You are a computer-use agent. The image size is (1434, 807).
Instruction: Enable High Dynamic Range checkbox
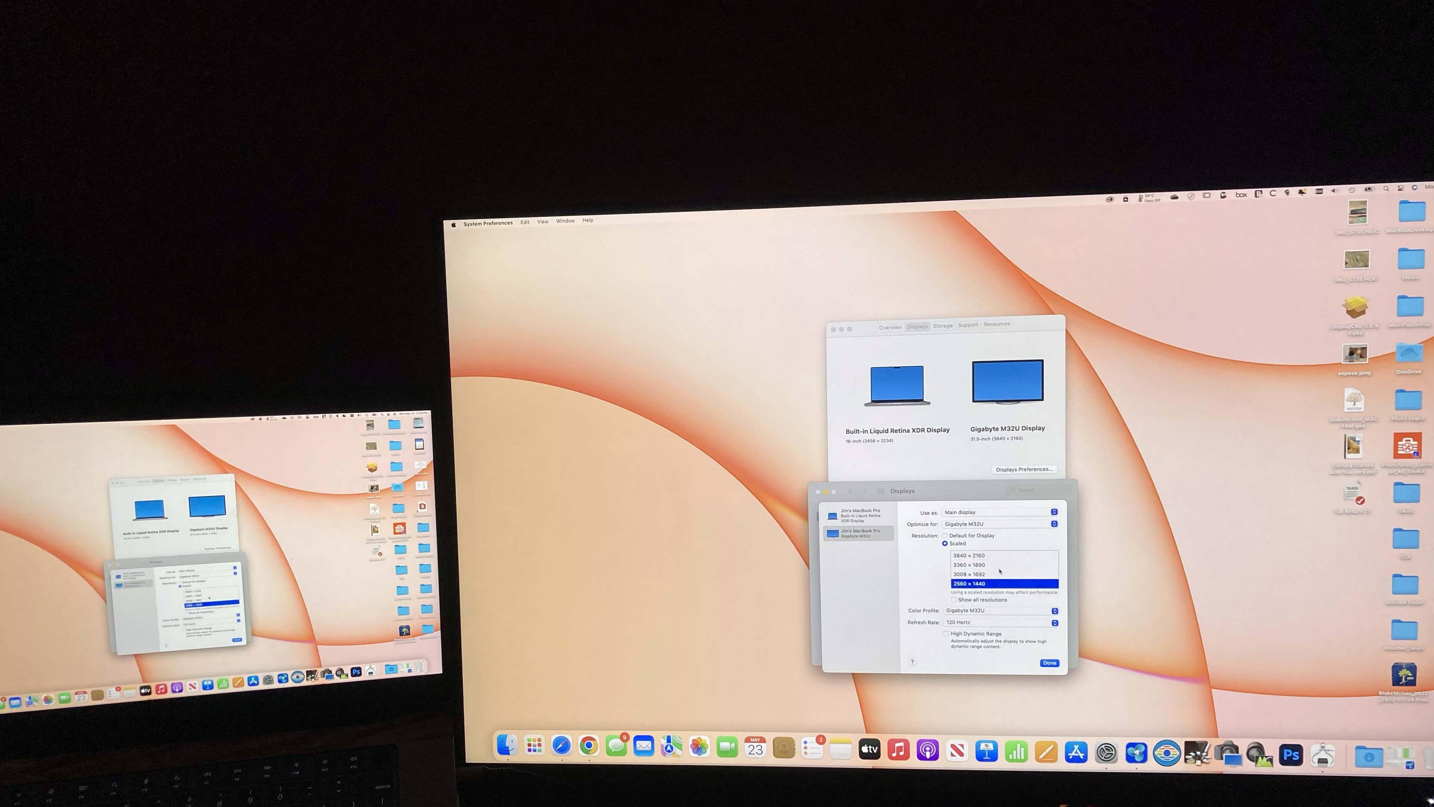coord(946,633)
